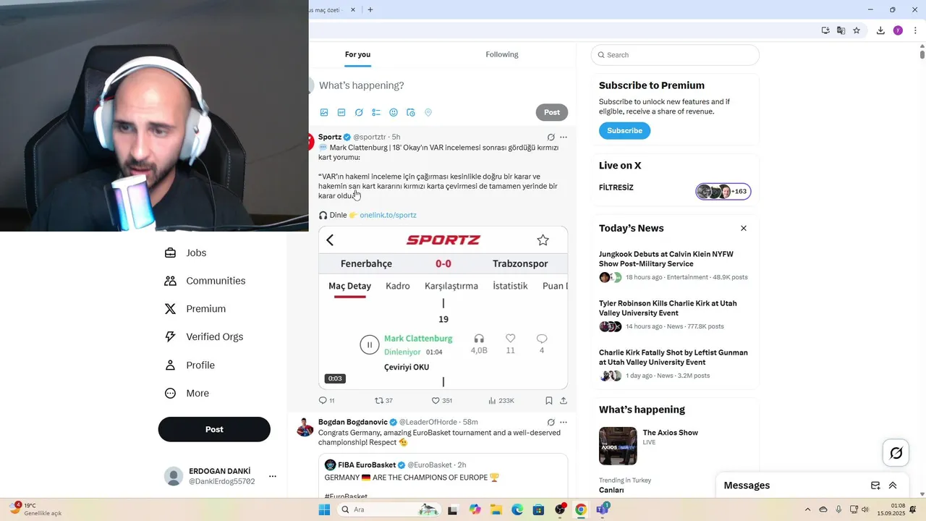
Task: Share the Sportz post
Action: 564,400
